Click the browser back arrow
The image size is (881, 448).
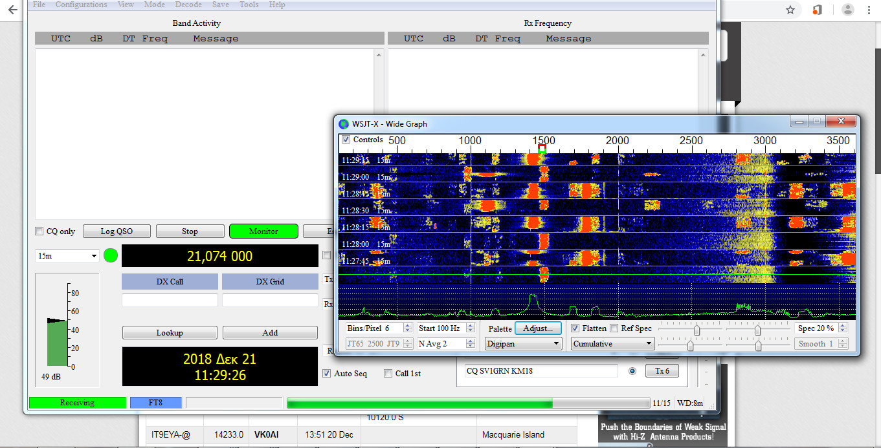[x=13, y=10]
